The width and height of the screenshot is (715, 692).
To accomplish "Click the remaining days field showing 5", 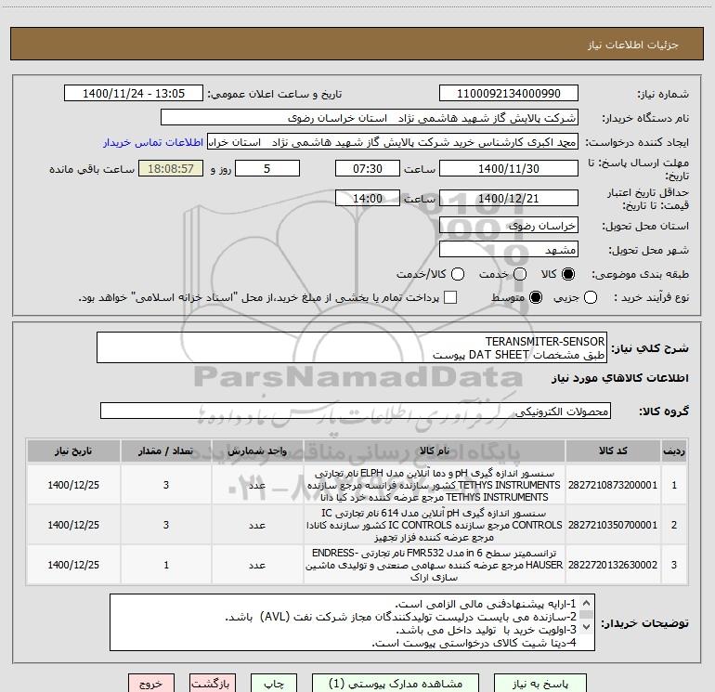I will coord(267,168).
